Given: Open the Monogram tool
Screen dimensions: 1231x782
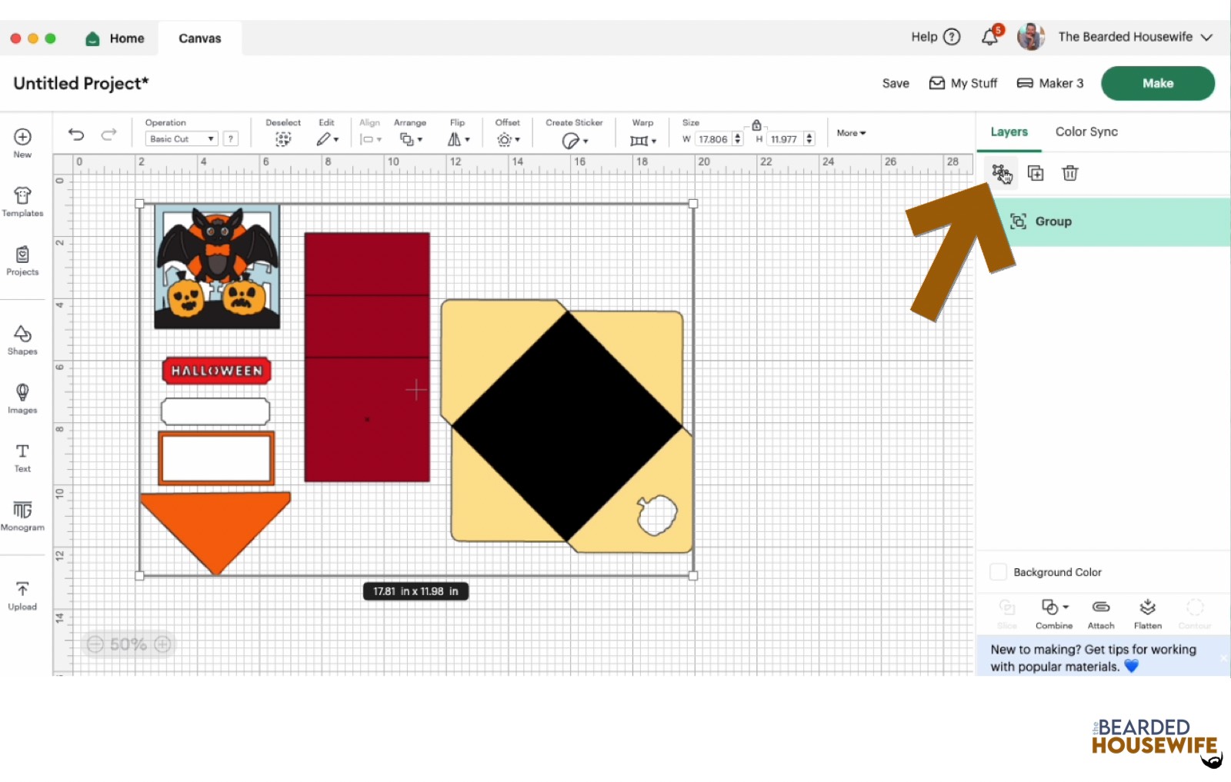Looking at the screenshot, I should tap(22, 515).
